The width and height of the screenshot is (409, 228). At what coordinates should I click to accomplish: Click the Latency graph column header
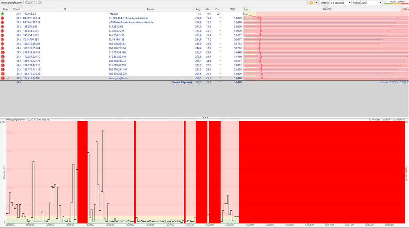[x=327, y=9]
